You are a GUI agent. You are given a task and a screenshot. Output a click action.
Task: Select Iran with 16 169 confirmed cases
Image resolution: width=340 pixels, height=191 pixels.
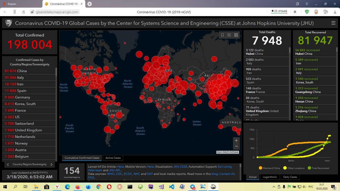[x=29, y=84]
